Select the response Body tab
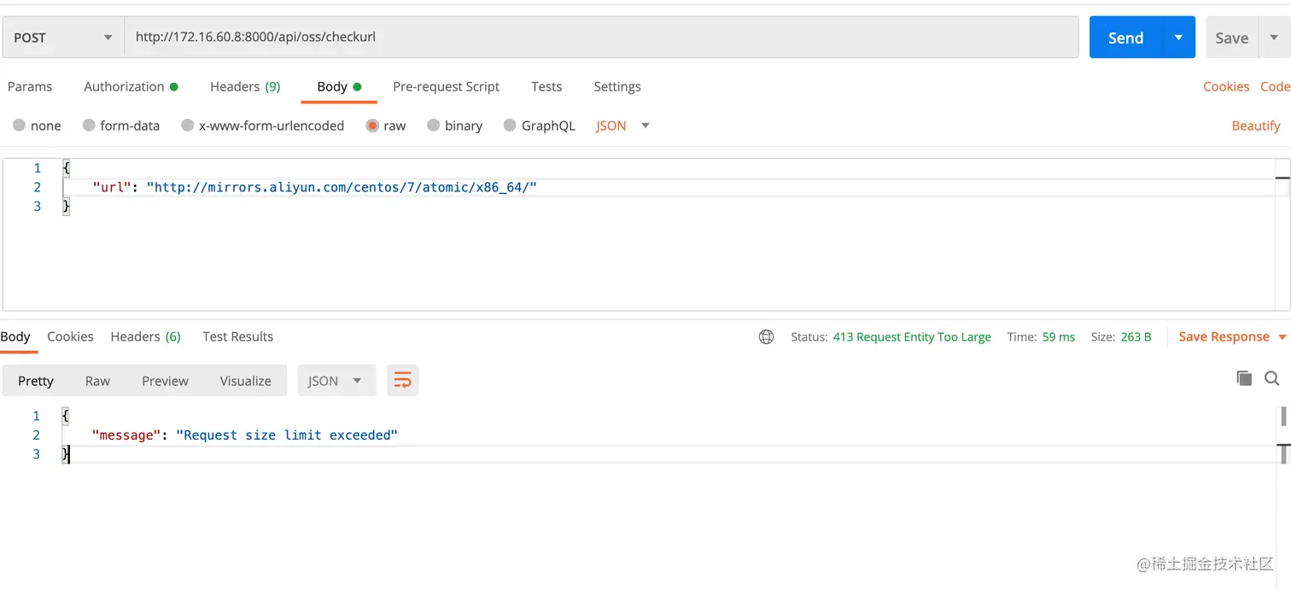The height and width of the screenshot is (590, 1291). pos(15,336)
